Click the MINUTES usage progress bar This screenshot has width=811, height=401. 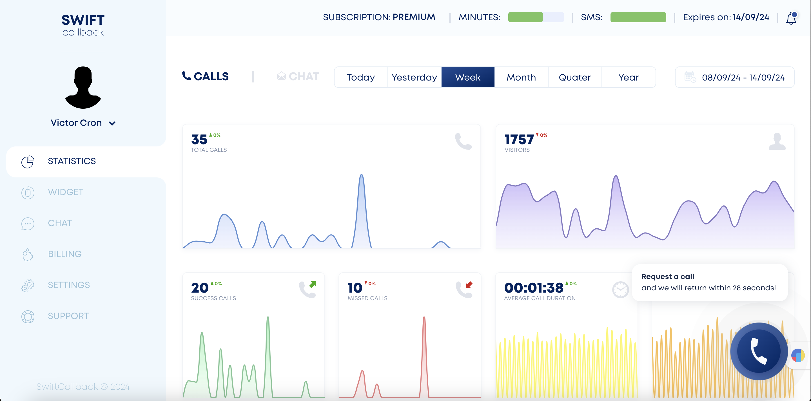click(x=536, y=17)
